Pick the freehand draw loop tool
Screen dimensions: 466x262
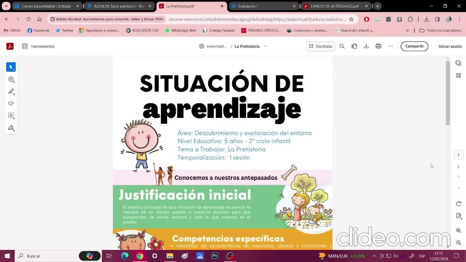[11, 103]
